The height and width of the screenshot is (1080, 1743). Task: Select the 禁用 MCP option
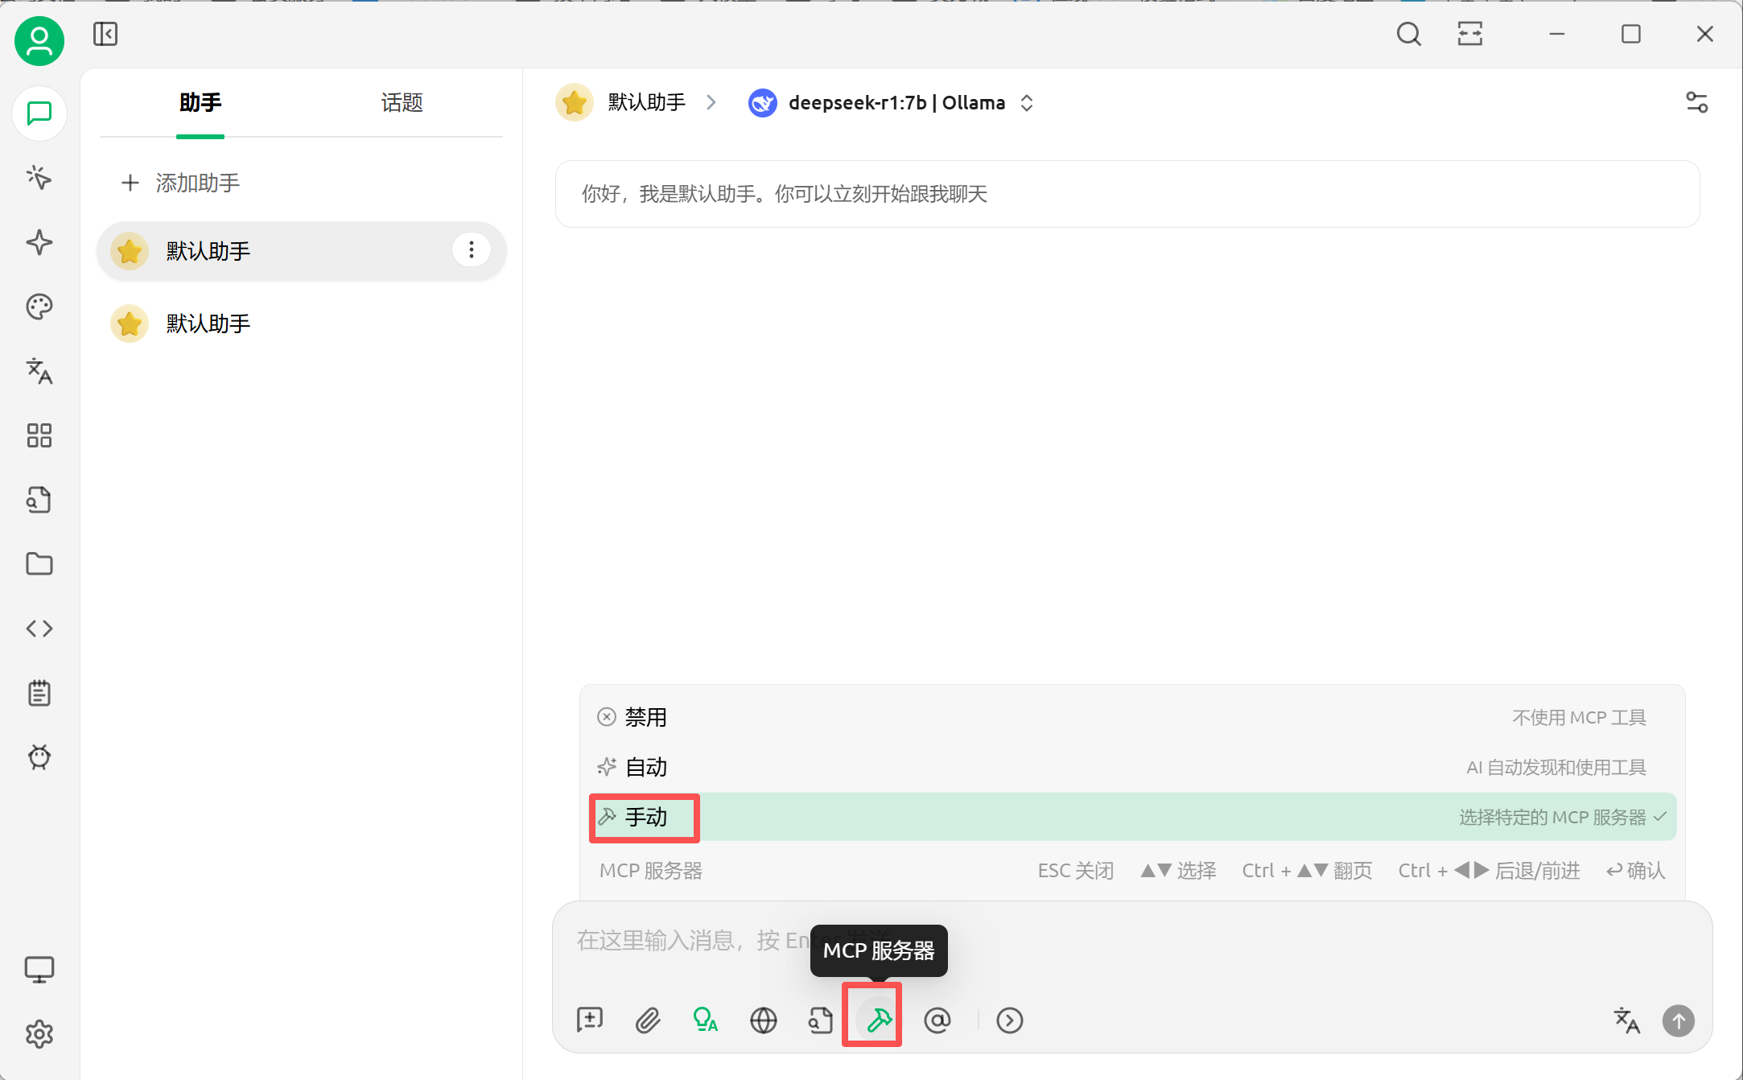[645, 717]
